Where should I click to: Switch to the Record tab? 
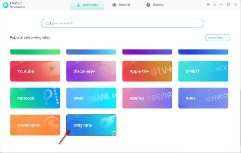121,5
